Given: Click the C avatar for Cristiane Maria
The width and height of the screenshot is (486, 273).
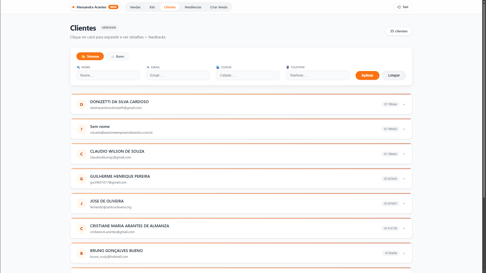Looking at the screenshot, I should tap(82, 229).
